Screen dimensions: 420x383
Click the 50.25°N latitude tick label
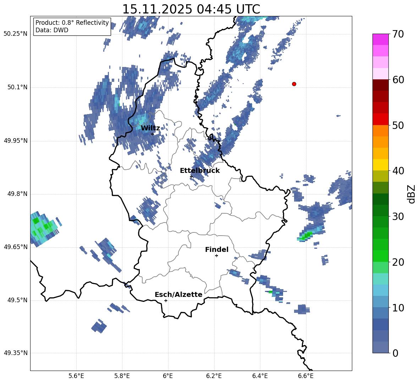click(x=16, y=34)
